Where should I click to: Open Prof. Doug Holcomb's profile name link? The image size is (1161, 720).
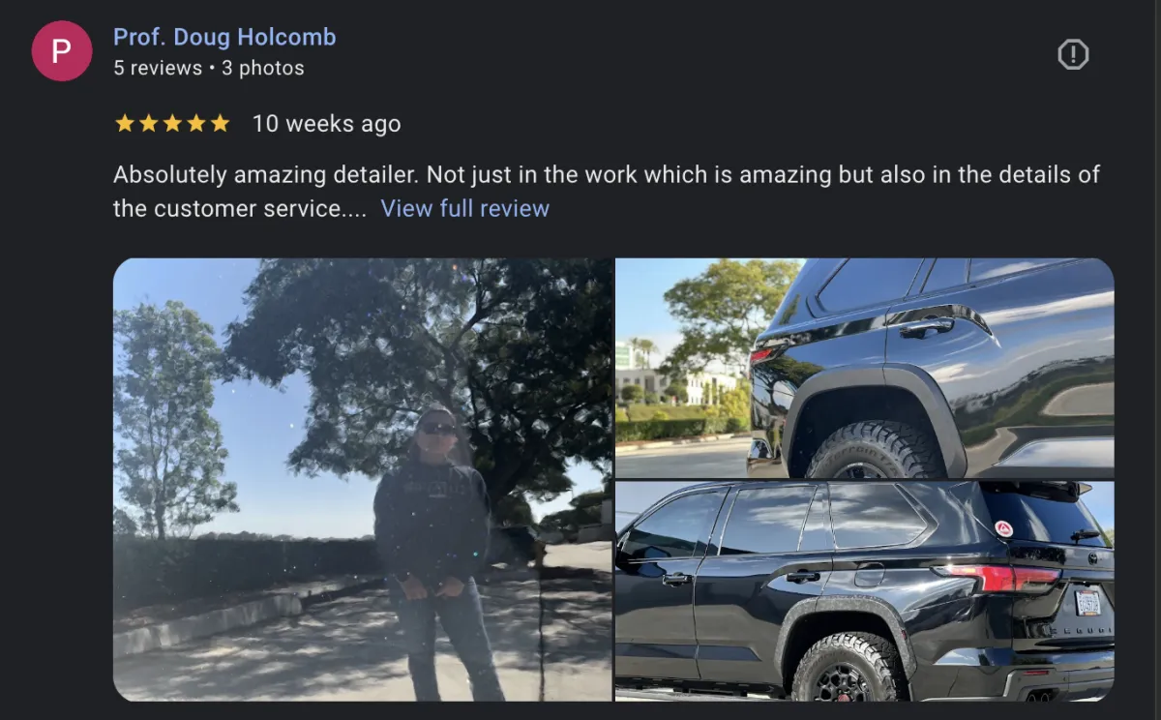click(224, 37)
